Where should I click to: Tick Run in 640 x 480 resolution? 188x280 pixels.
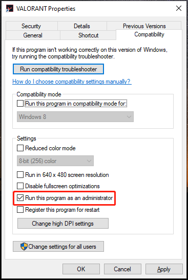pyautogui.click(x=20, y=175)
